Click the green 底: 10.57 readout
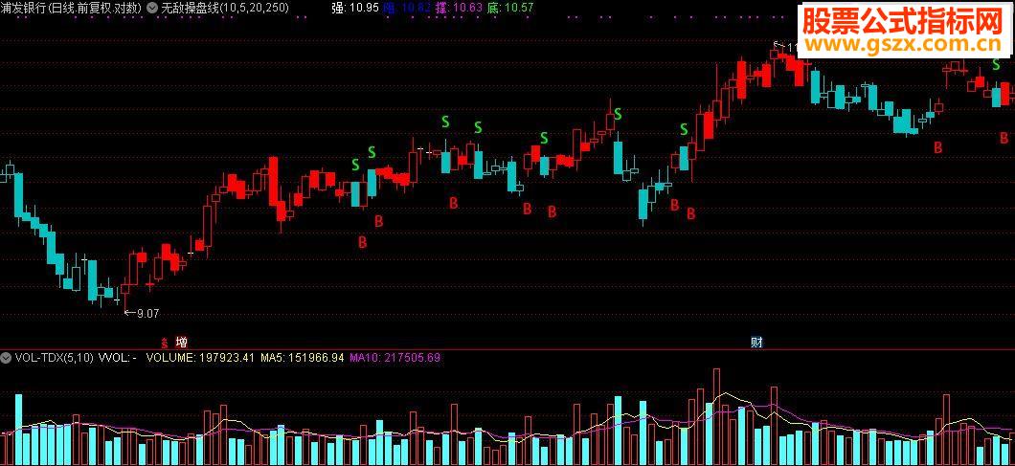1015x466 pixels. [x=510, y=9]
